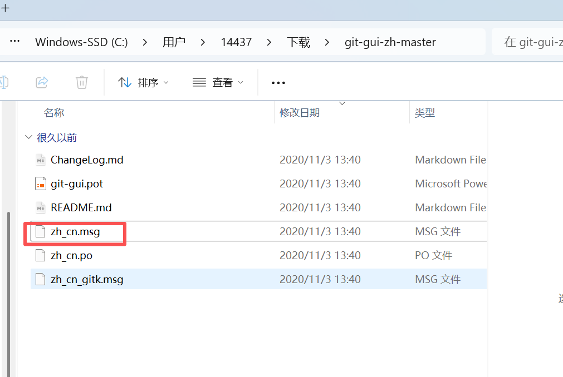
Task: Click the Delete trash can icon
Action: (81, 82)
